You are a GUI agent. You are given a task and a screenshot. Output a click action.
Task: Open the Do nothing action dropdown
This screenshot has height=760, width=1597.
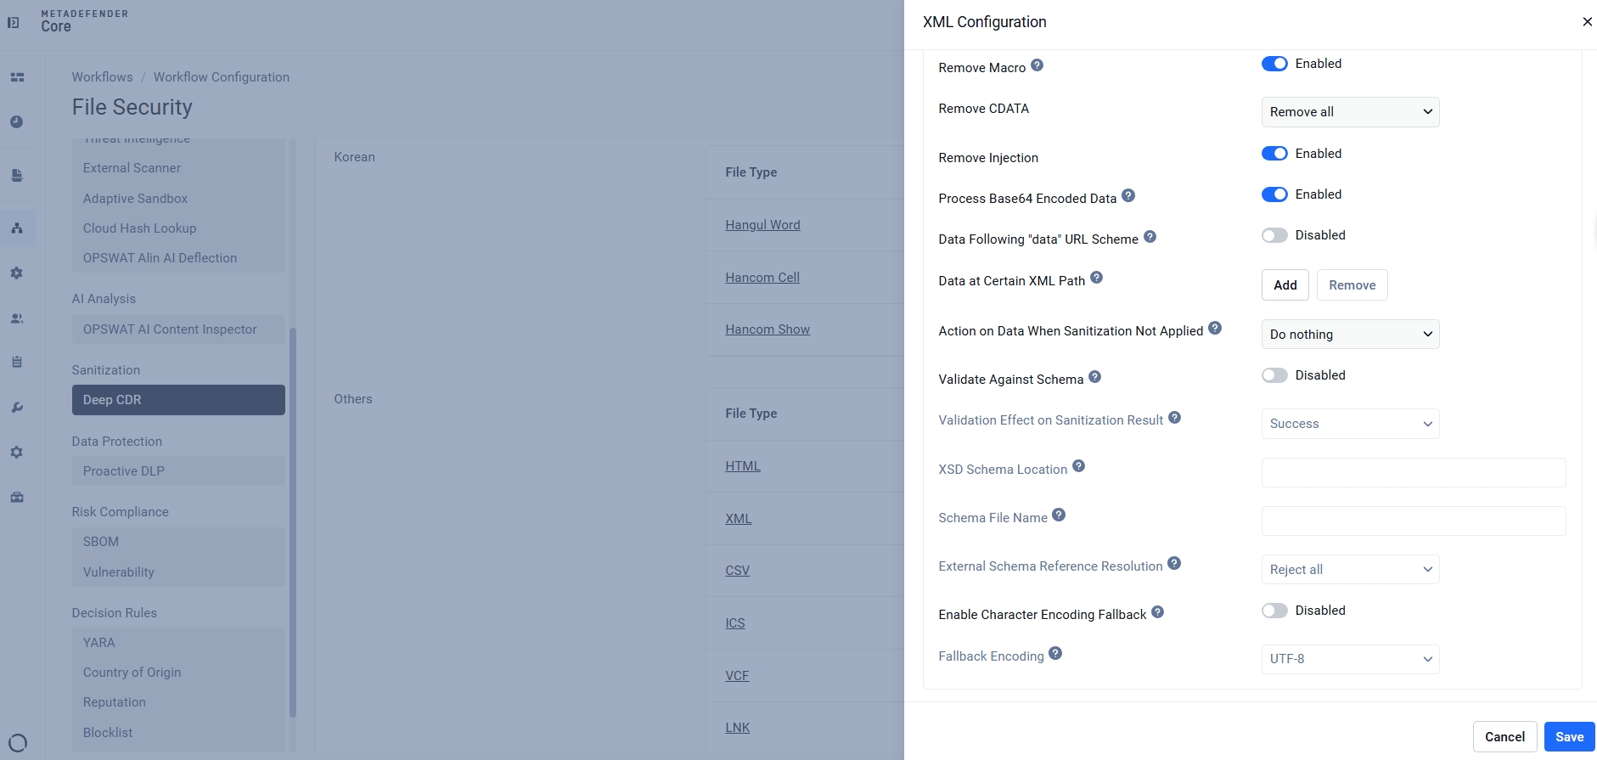point(1350,335)
